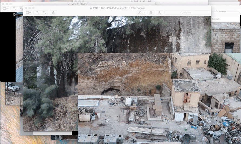Minimize the IMG_1166.JPG window
This screenshot has width=241, height=144.
(x=29, y=8)
